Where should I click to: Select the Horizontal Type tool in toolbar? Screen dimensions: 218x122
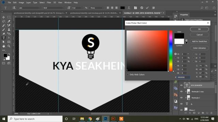(4, 38)
